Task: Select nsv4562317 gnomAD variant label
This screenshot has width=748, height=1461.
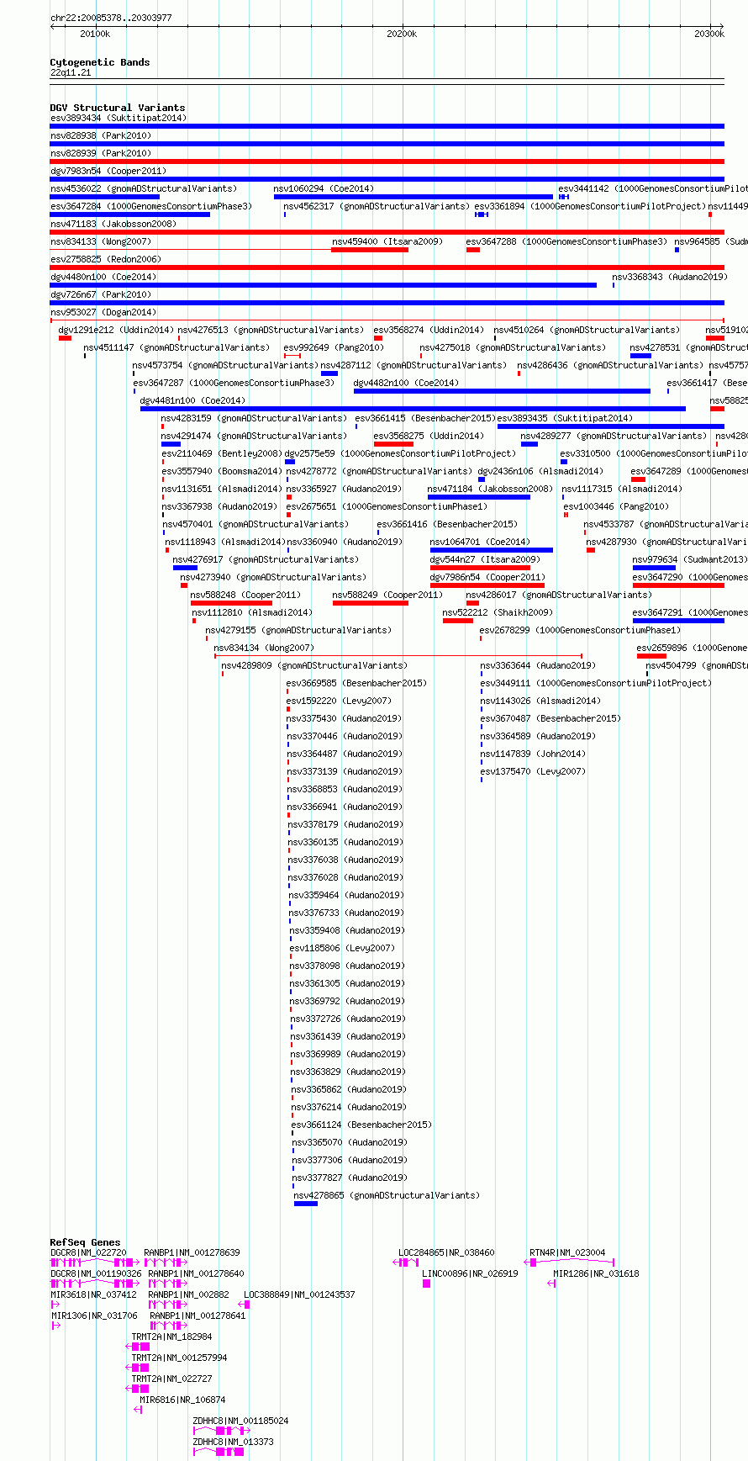Action: pos(377,206)
